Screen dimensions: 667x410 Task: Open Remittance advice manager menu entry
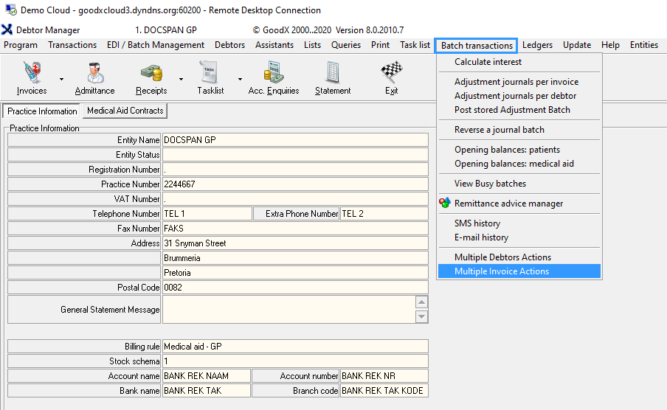508,204
